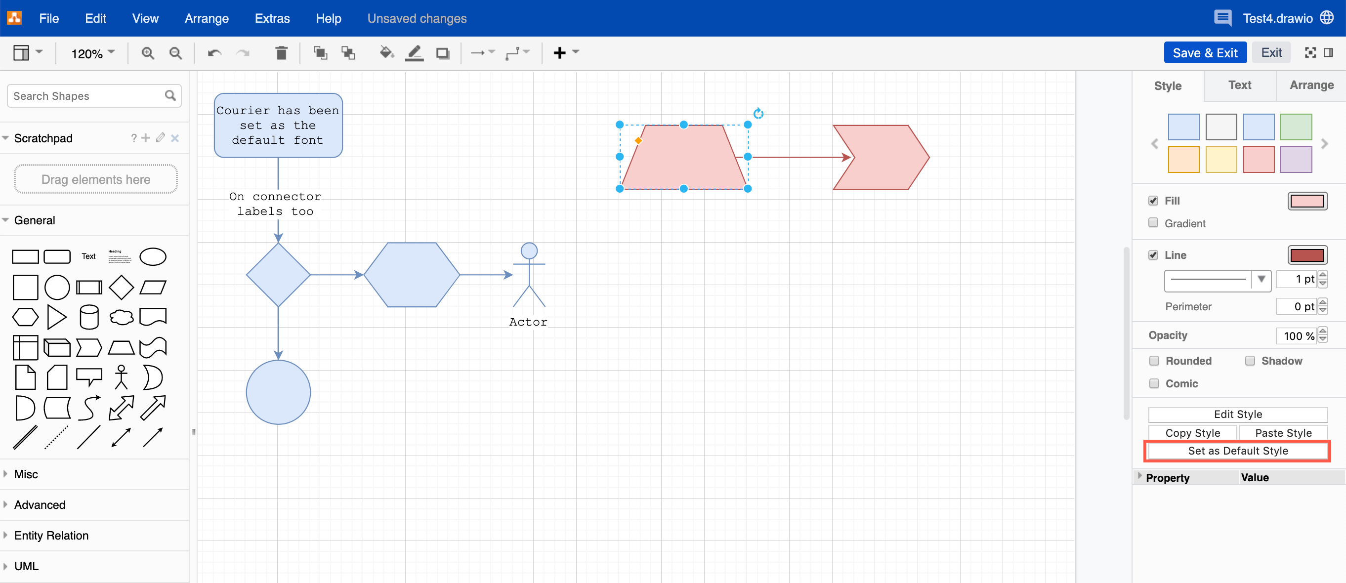Toggle the Rounded checkbox
This screenshot has width=1346, height=583.
click(1154, 361)
